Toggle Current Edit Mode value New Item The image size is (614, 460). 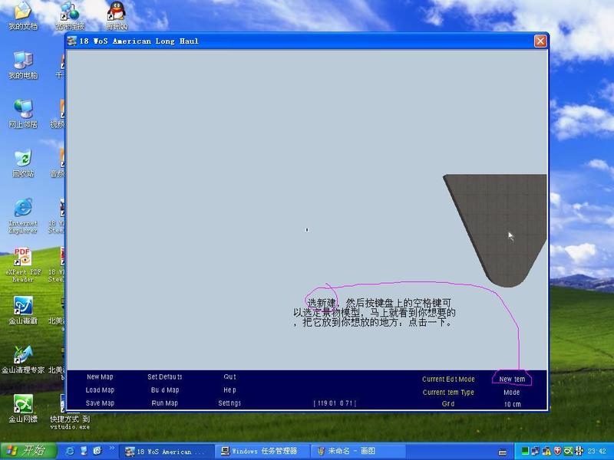pyautogui.click(x=512, y=379)
